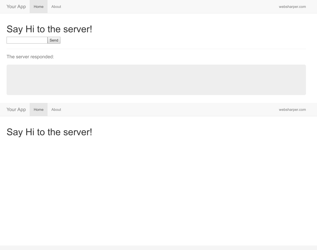Click the second "Say Hi to the server!" heading
The height and width of the screenshot is (250, 317).
[49, 132]
